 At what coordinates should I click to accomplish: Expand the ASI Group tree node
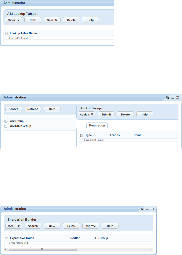[x=6, y=121]
